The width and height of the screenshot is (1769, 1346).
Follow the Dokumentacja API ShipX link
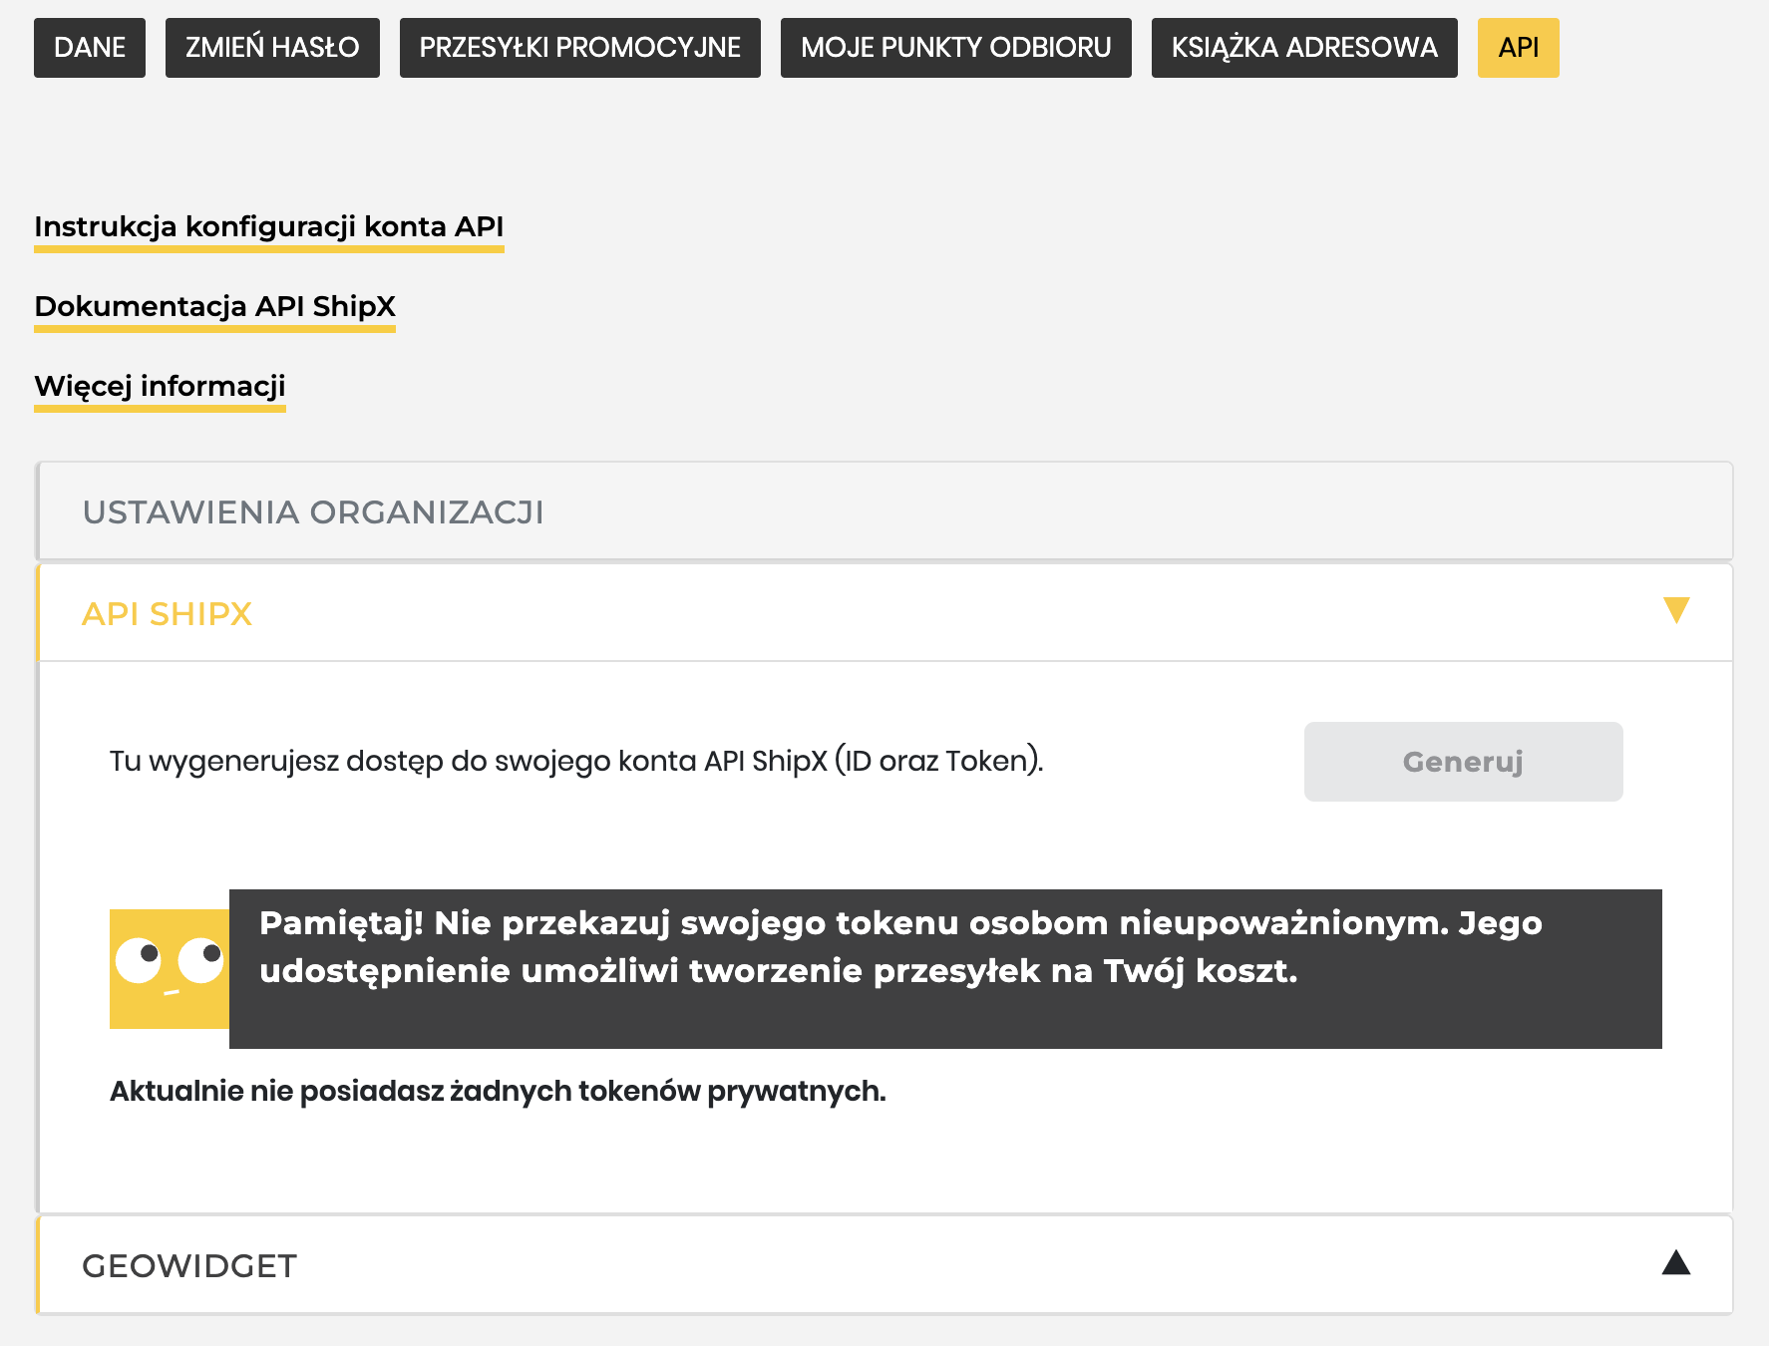(x=215, y=307)
